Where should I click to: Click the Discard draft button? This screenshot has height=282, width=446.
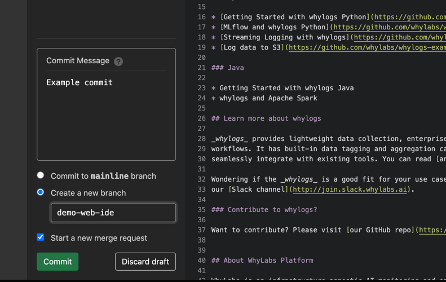click(x=145, y=262)
